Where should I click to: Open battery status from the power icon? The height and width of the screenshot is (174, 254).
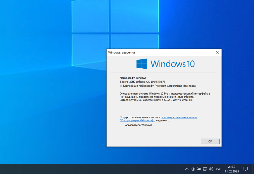tap(199, 169)
